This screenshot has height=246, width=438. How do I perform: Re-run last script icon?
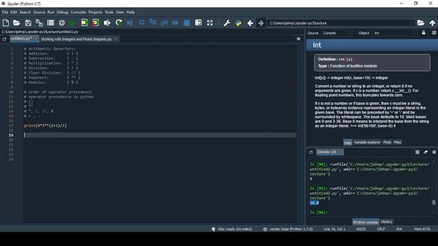[118, 23]
